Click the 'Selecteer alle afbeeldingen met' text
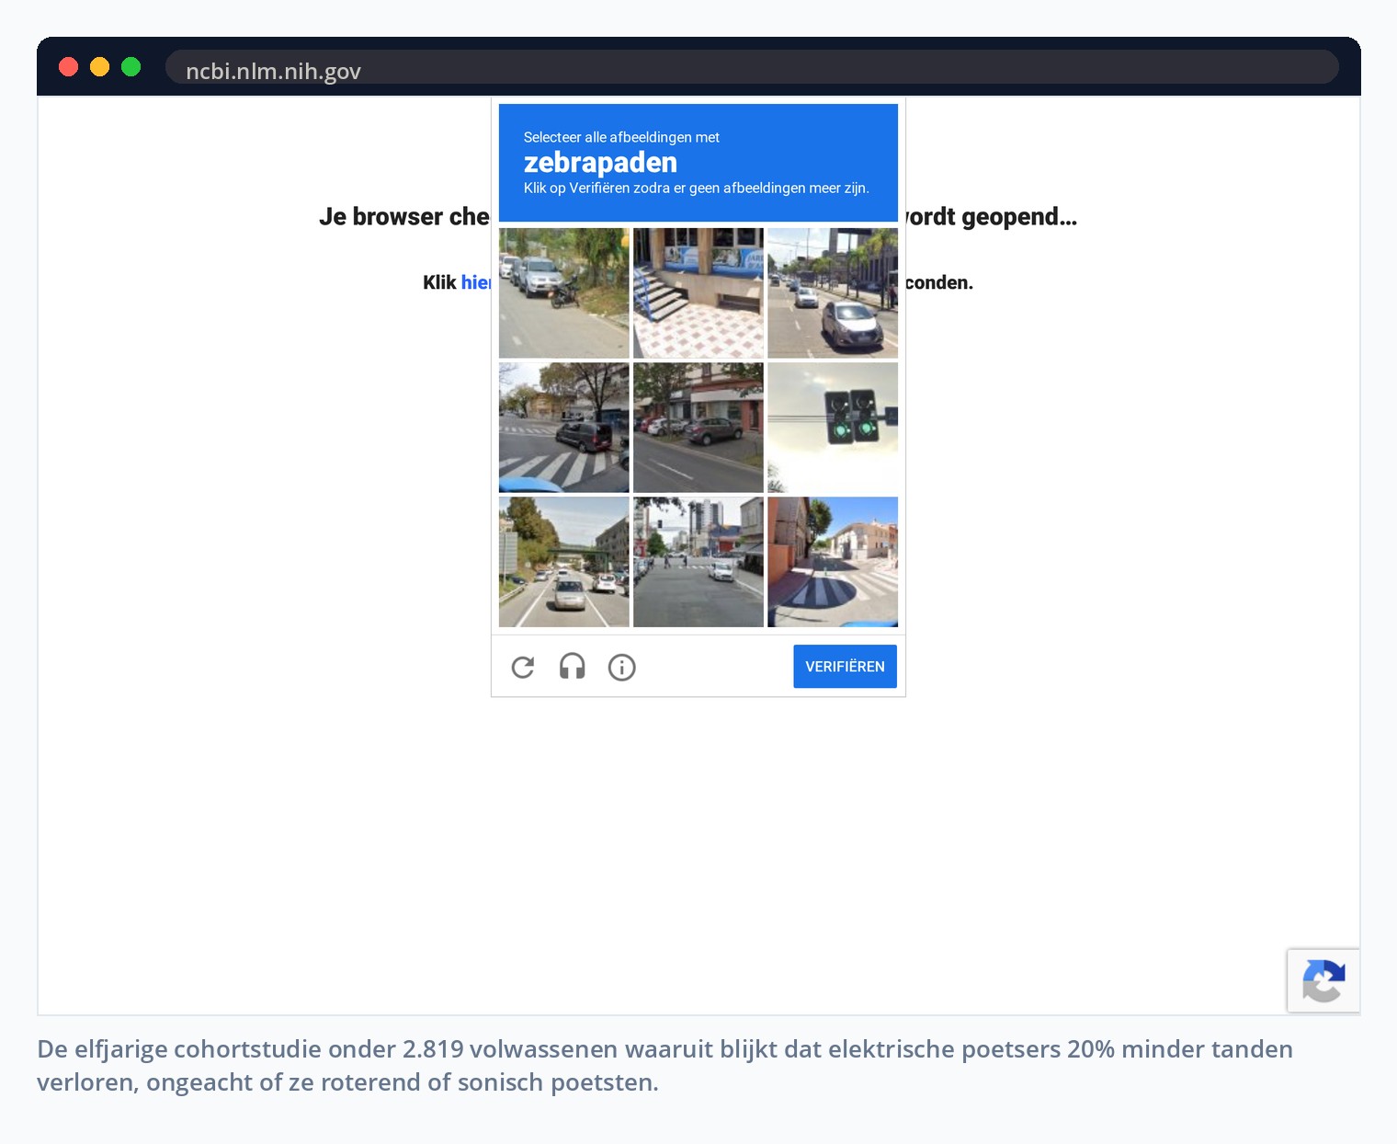Viewport: 1397px width, 1144px height. coord(621,137)
